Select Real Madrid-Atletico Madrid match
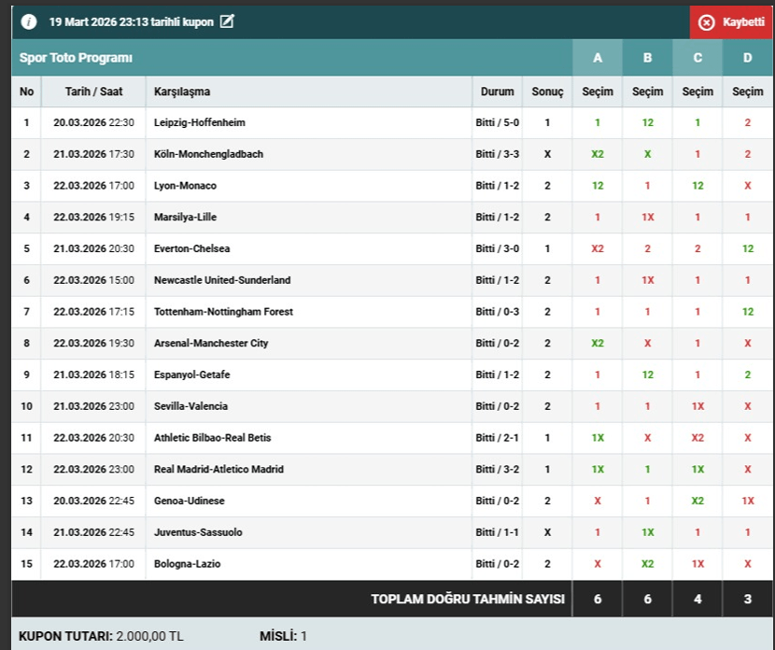This screenshot has width=775, height=650. click(218, 469)
